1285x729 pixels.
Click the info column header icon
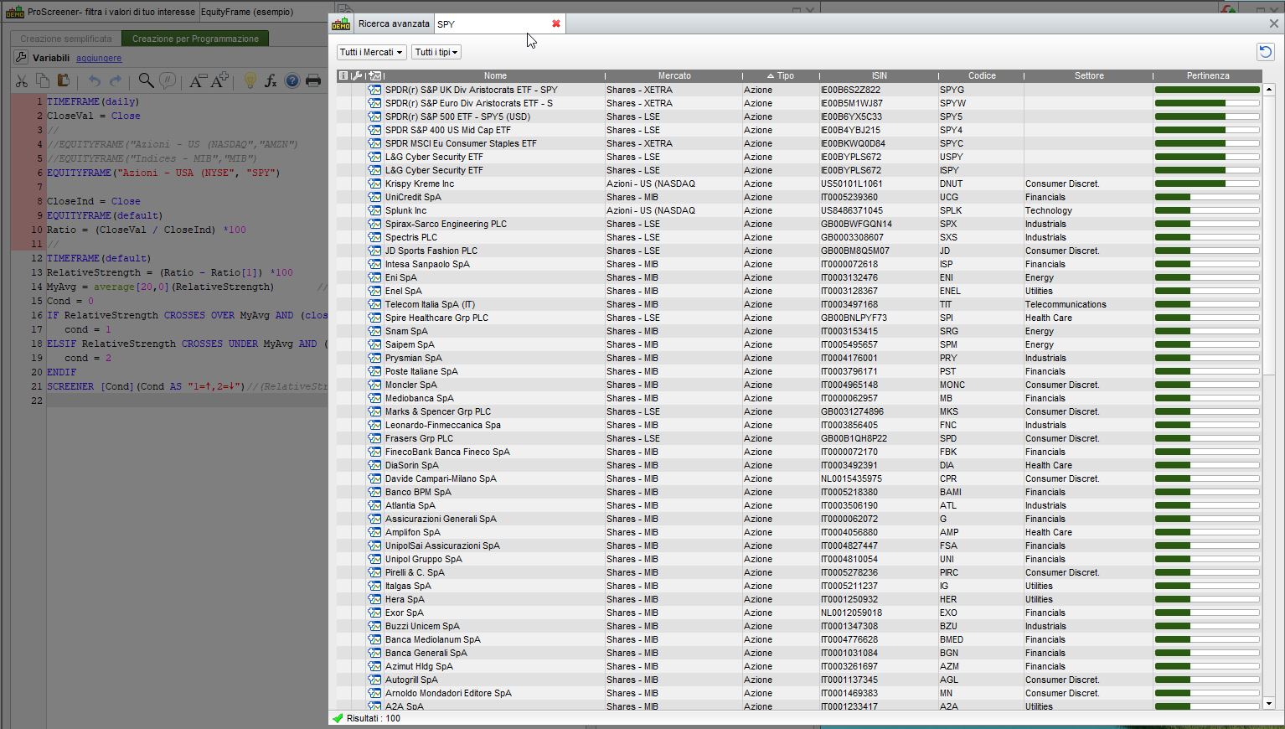343,75
